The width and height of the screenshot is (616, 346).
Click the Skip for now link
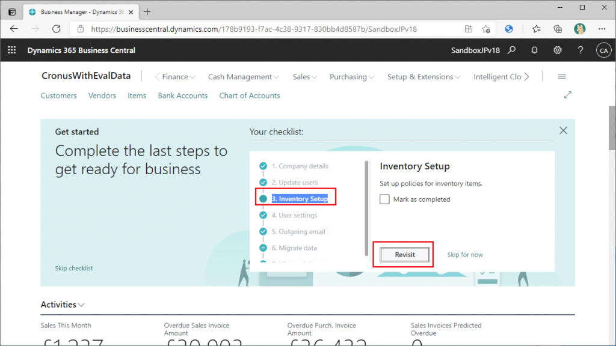(465, 255)
